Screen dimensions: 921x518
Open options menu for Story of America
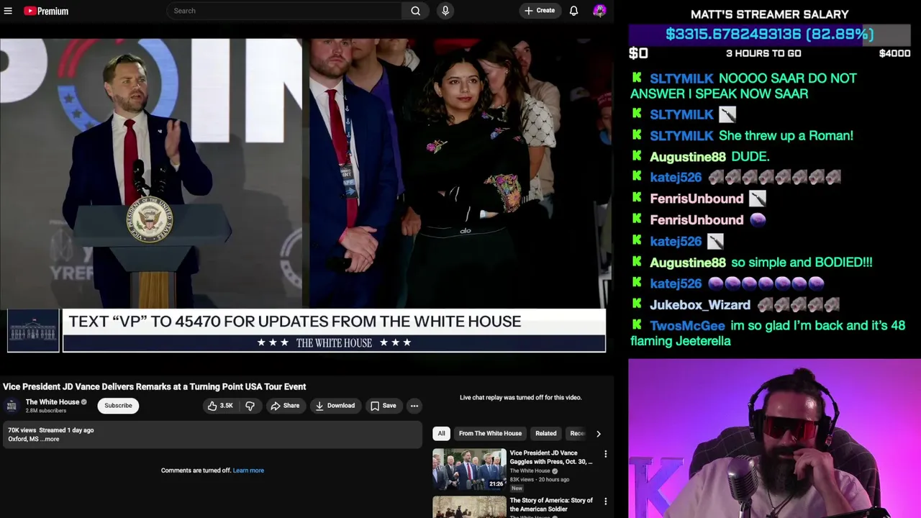[605, 501]
